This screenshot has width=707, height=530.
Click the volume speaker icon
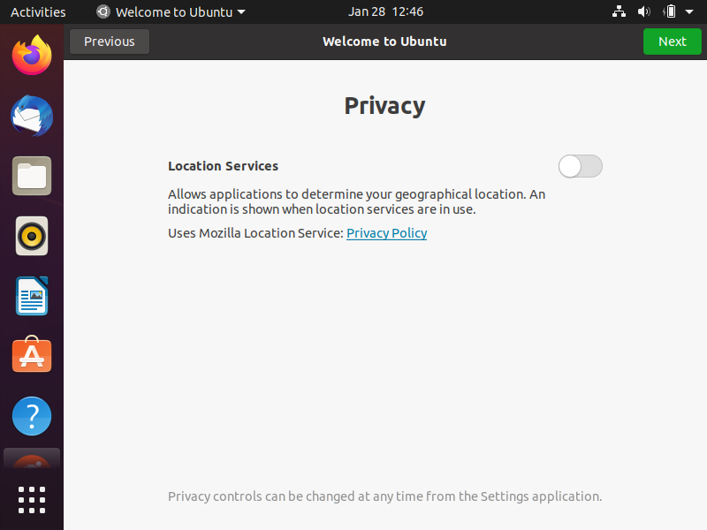coord(644,11)
